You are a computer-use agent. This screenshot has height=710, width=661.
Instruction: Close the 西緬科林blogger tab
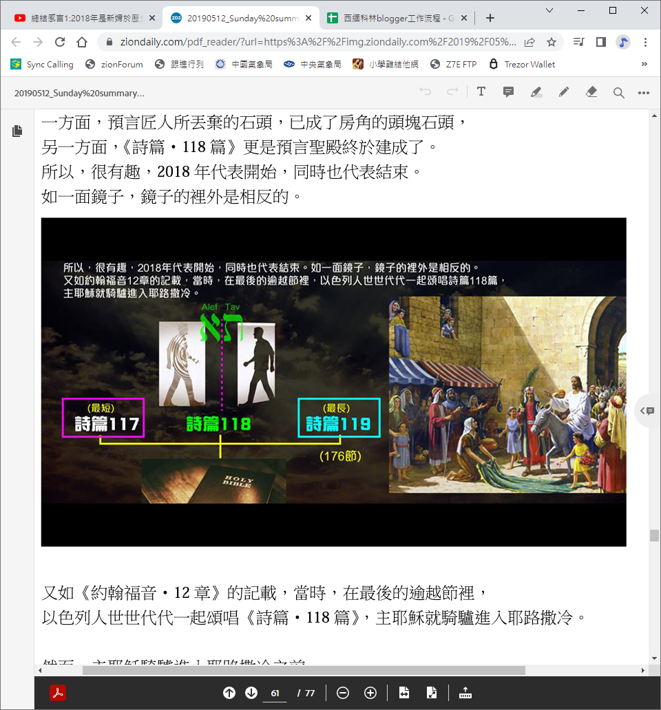tap(464, 18)
